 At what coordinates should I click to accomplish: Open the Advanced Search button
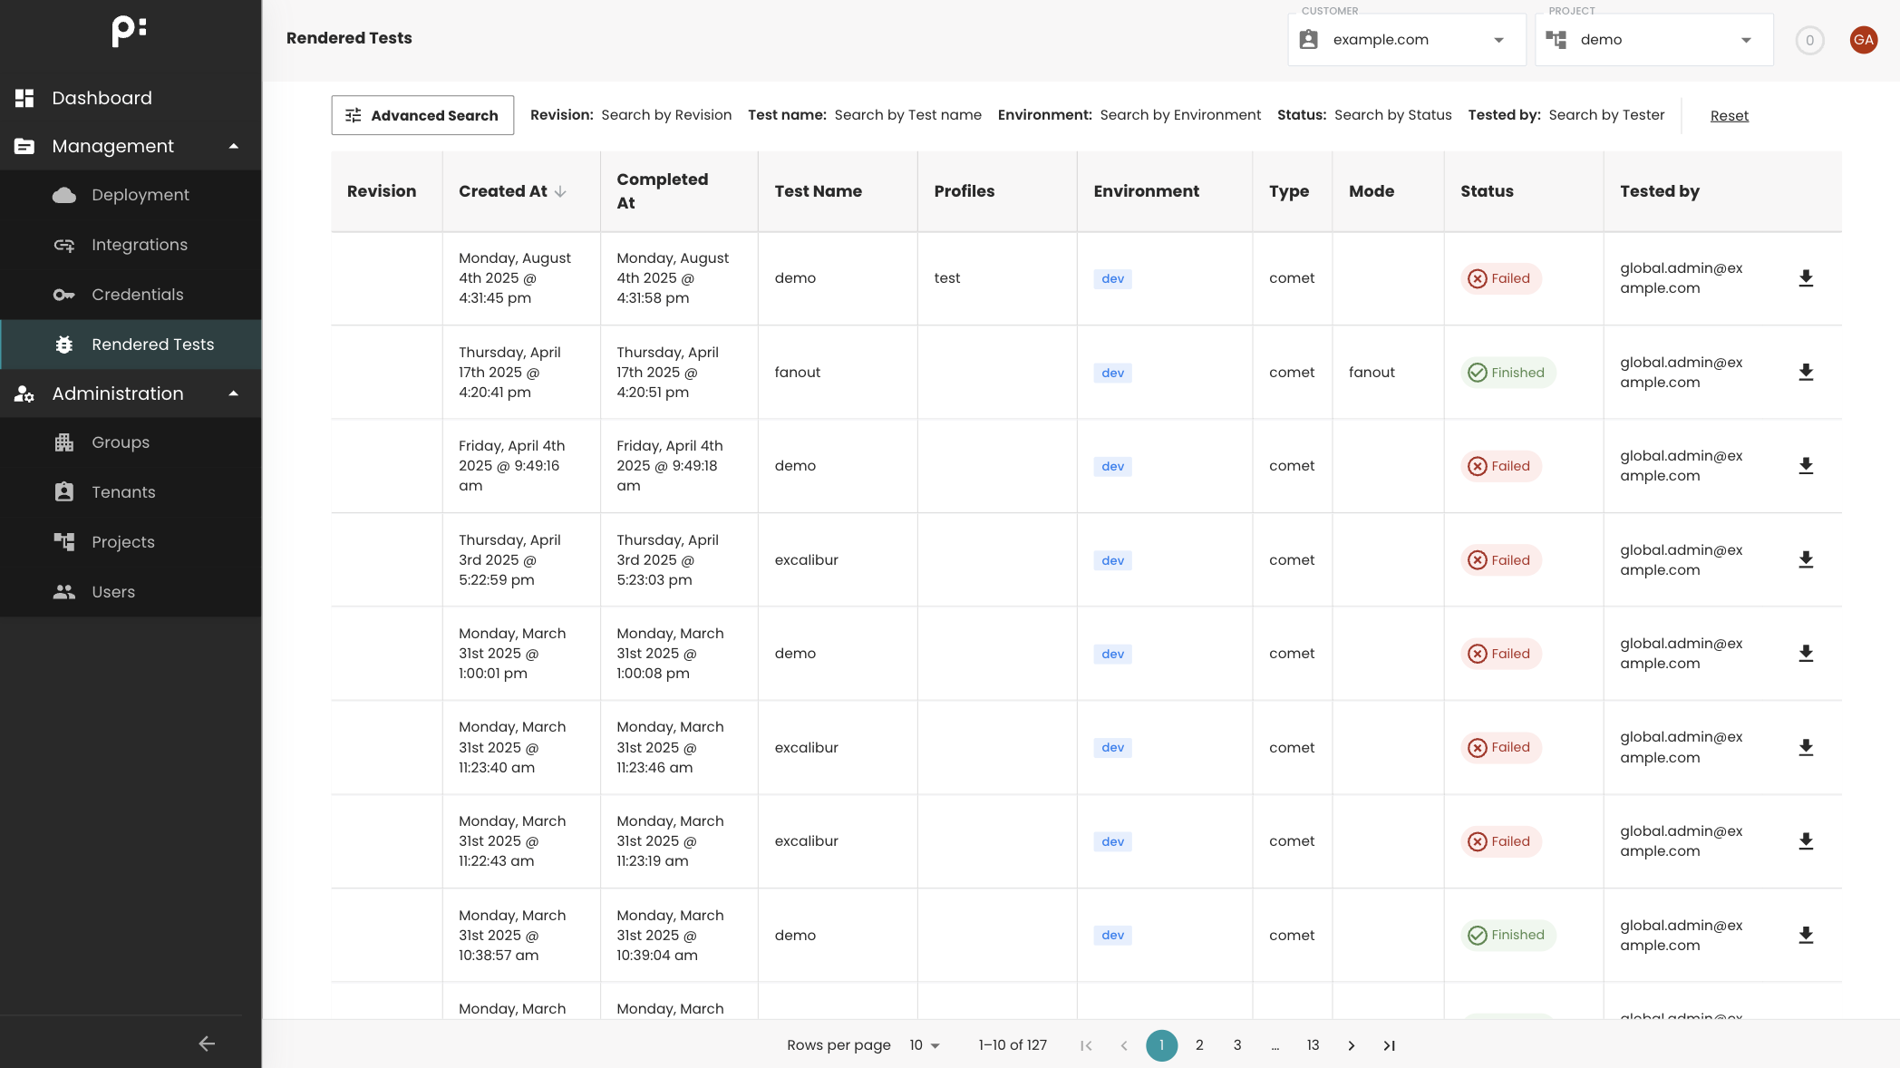(422, 115)
